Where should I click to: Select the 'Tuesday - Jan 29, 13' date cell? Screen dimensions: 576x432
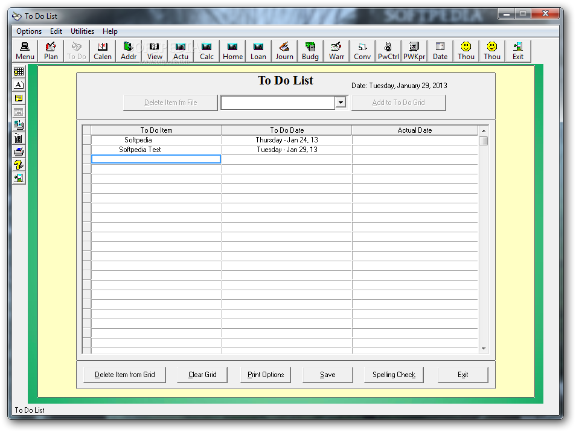[x=287, y=150]
